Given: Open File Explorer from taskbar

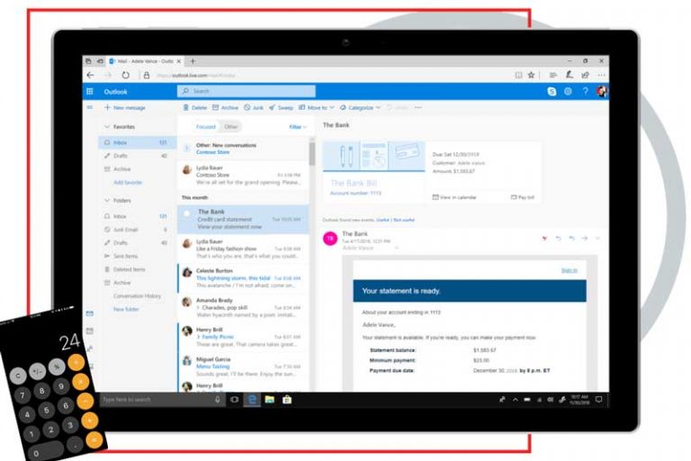Looking at the screenshot, I should pos(270,400).
